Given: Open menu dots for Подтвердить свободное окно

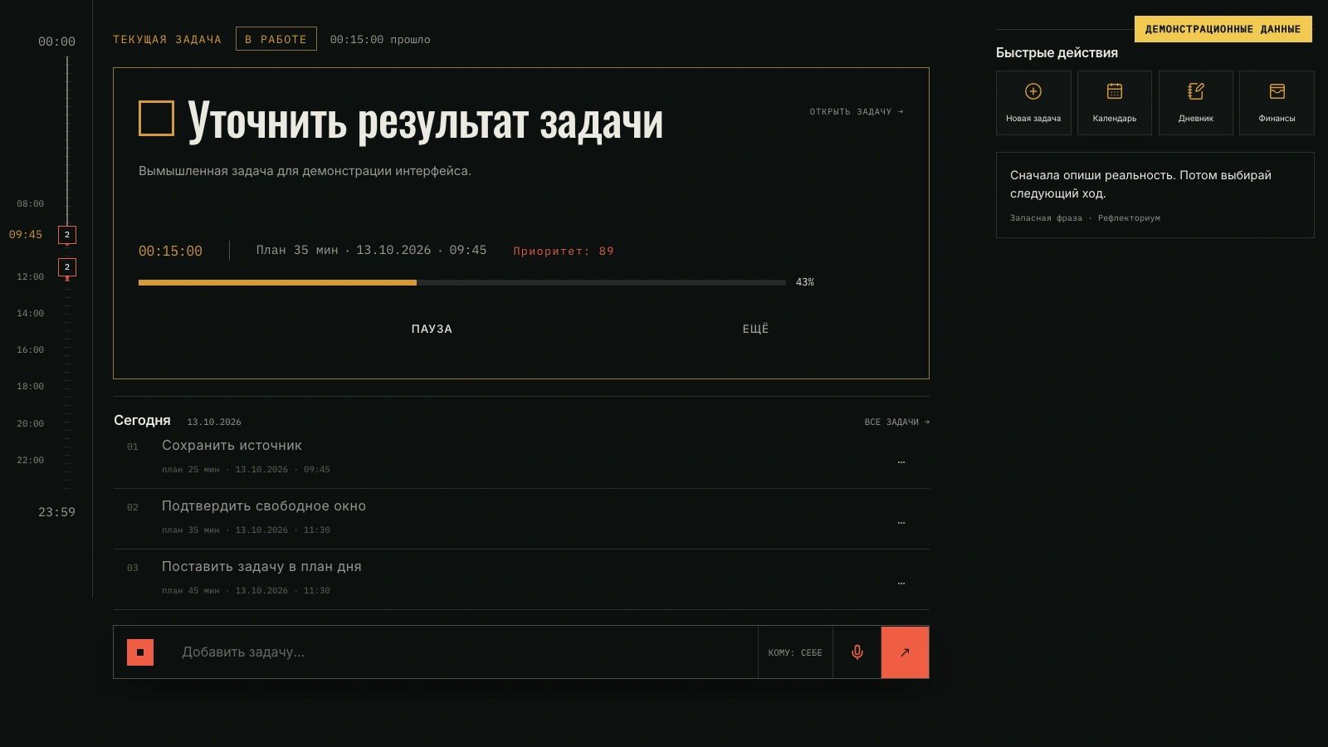Looking at the screenshot, I should coord(901,522).
